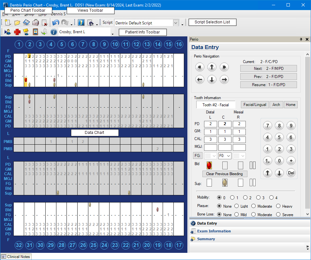Click Clear Previous Bleeding button
311x260 pixels.
pyautogui.click(x=225, y=174)
